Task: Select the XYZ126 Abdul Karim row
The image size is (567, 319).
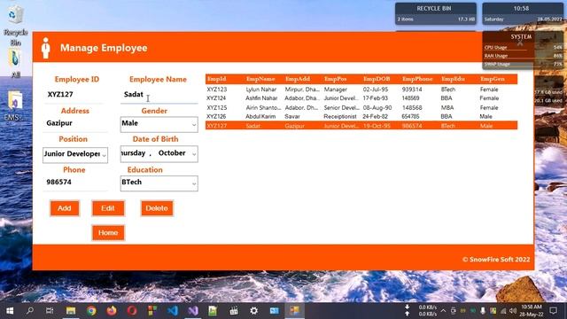Action: tap(361, 116)
